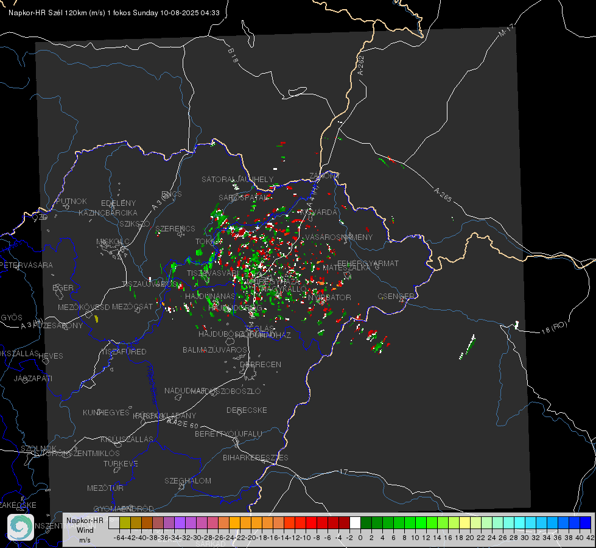Click the BERETTYÓÚJFALU town label

pyautogui.click(x=228, y=434)
